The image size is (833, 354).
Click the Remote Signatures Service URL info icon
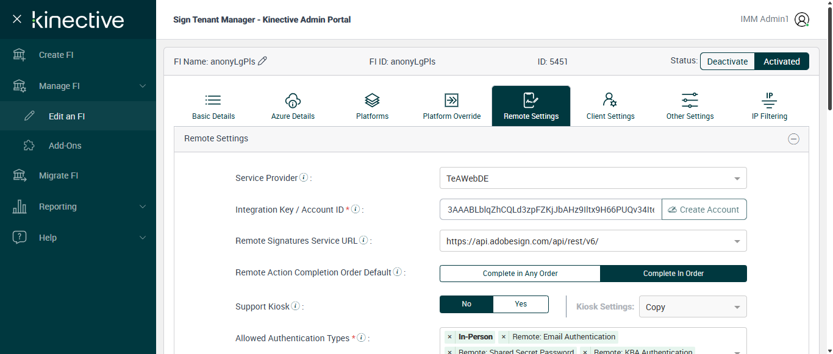tap(363, 240)
